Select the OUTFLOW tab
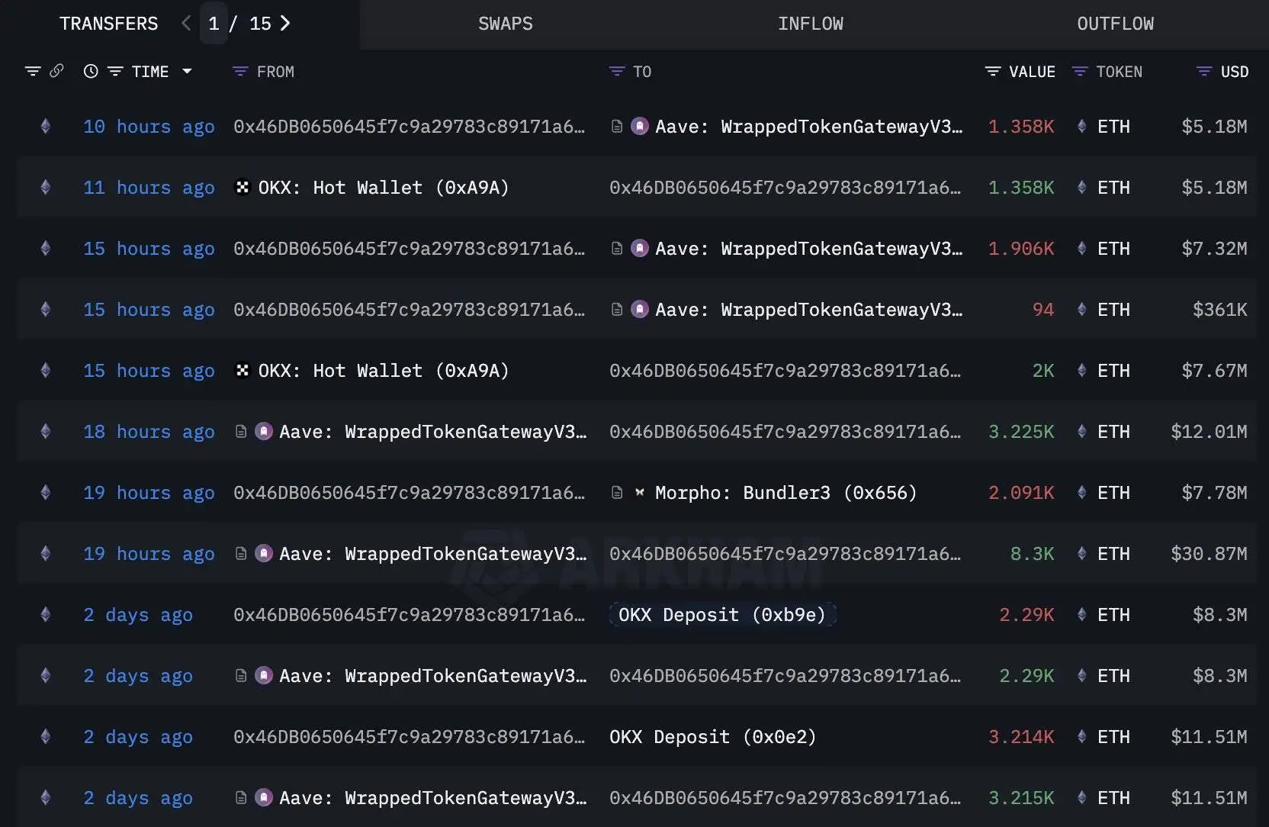The height and width of the screenshot is (827, 1269). pos(1115,24)
